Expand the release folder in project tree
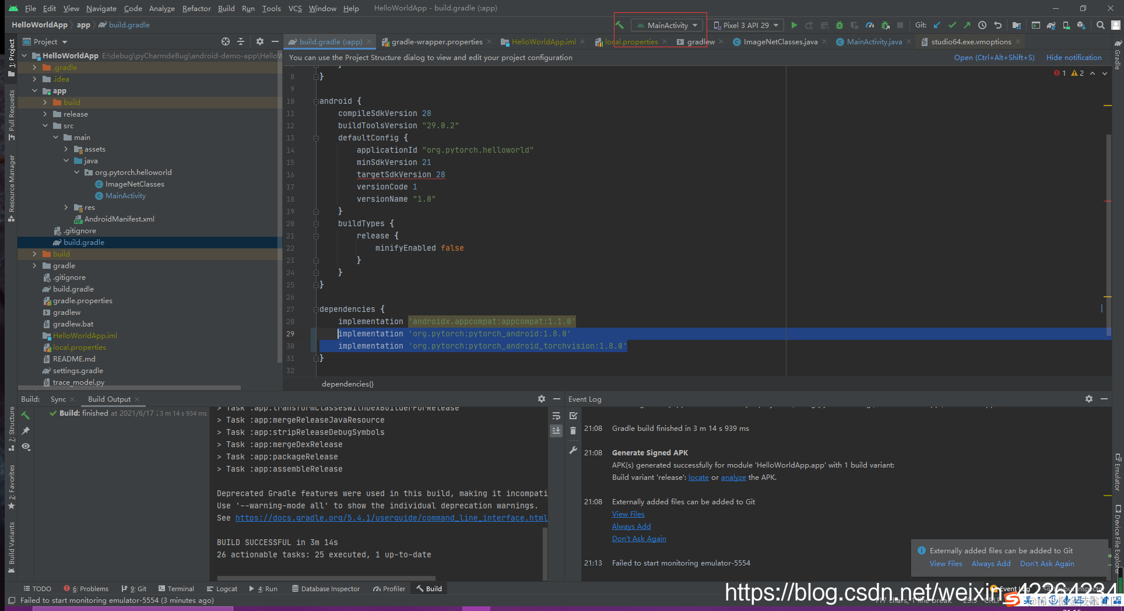1124x611 pixels. (45, 114)
